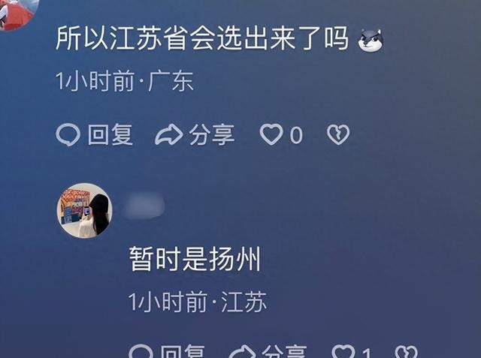Select comment text 所以江苏省会选出来了吗
Screen dimensions: 481x358
[x=202, y=38]
